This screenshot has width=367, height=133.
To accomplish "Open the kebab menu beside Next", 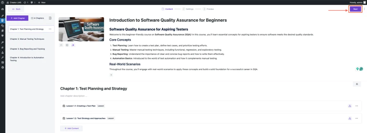I will (364, 9).
